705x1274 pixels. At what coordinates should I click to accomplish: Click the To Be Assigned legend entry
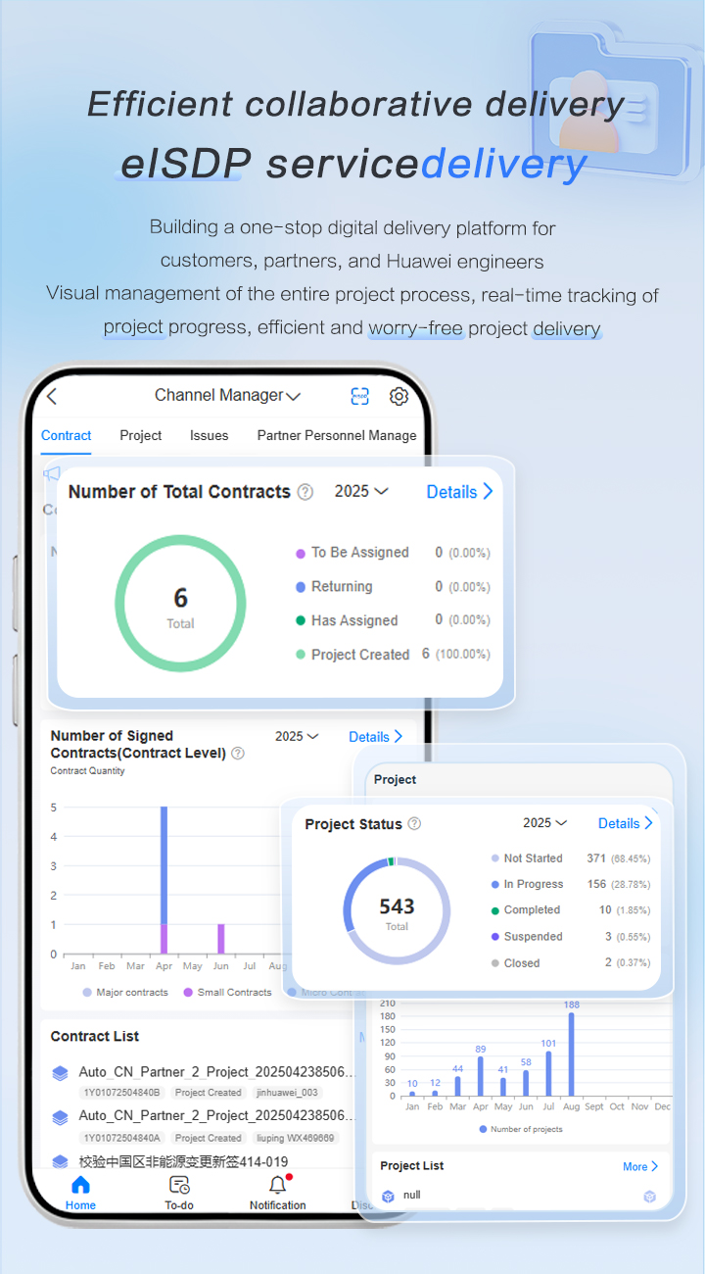tap(393, 553)
